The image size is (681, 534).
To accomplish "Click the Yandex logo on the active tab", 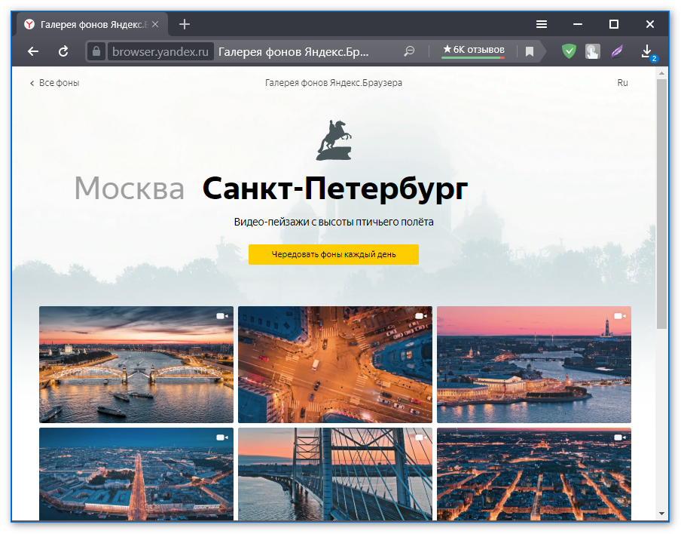I will tap(29, 23).
